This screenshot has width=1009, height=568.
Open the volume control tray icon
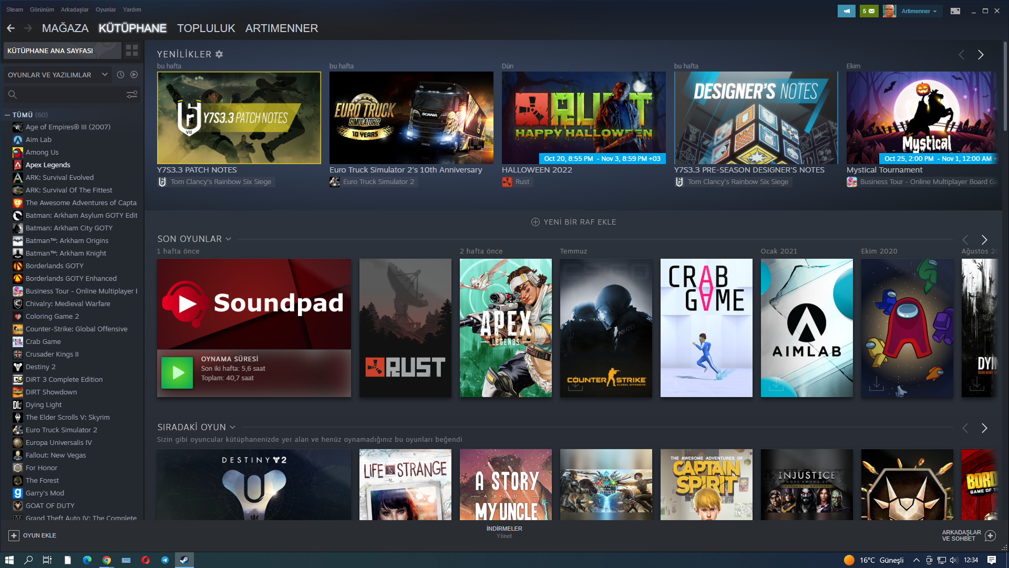click(954, 560)
